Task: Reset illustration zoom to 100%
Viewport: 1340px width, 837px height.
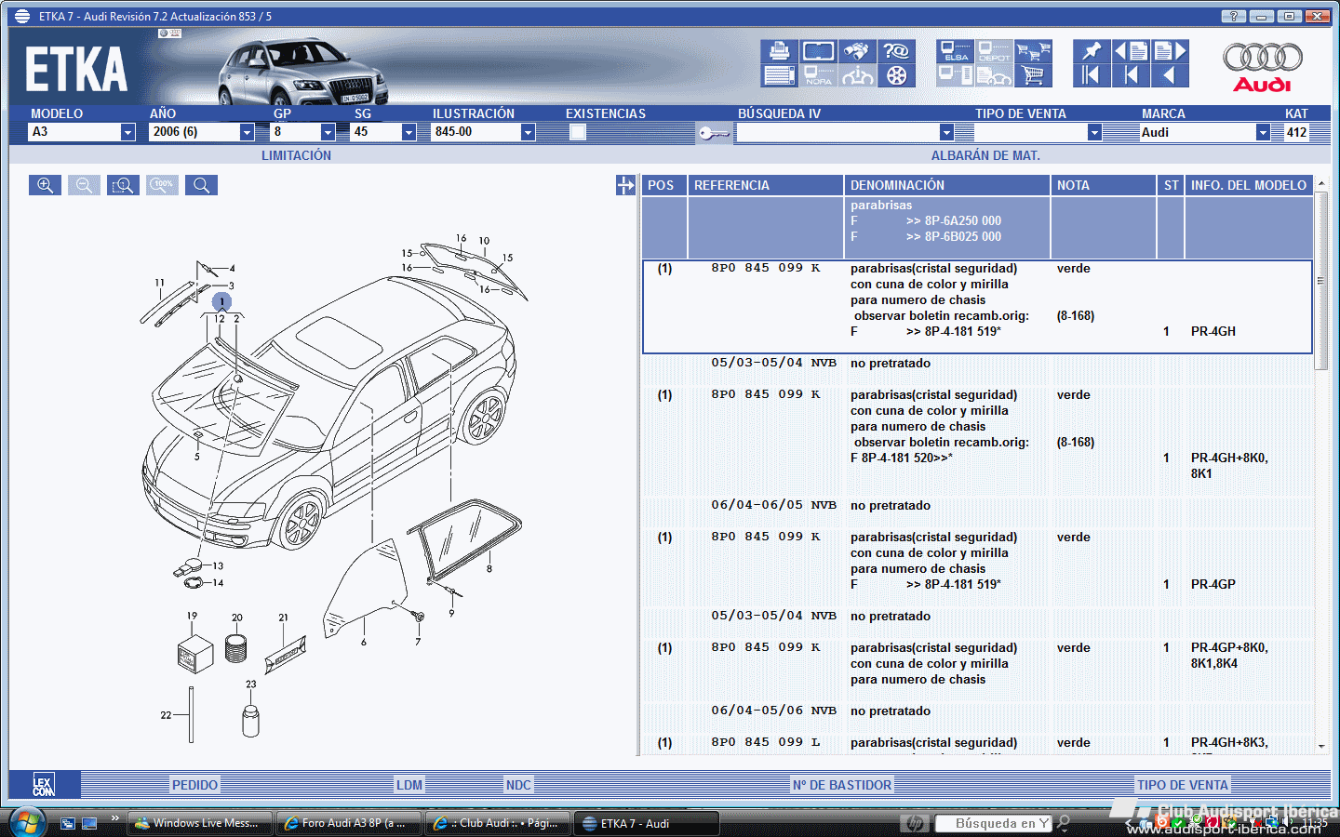Action: click(162, 185)
